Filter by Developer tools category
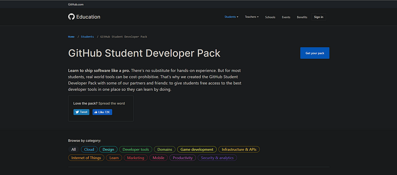The image size is (397, 175). pos(136,150)
